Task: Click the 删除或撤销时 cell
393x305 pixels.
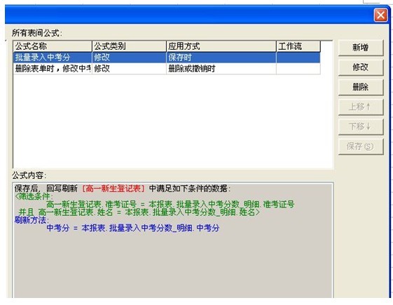Action: (221, 69)
